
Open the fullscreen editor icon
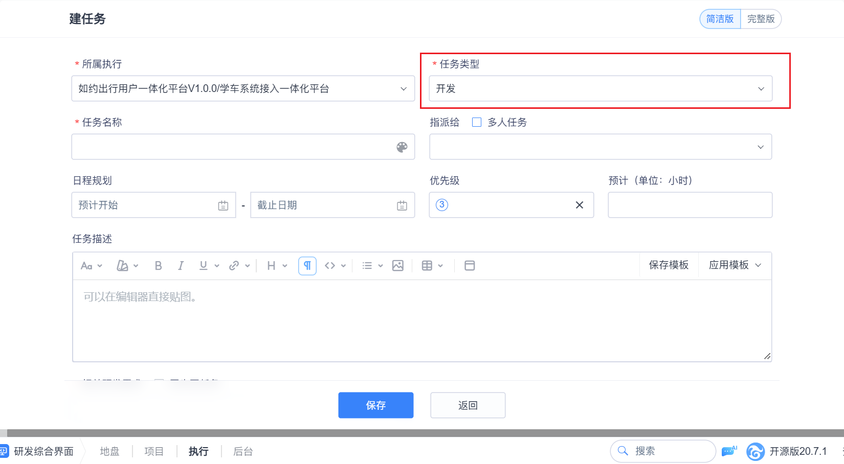pyautogui.click(x=470, y=266)
